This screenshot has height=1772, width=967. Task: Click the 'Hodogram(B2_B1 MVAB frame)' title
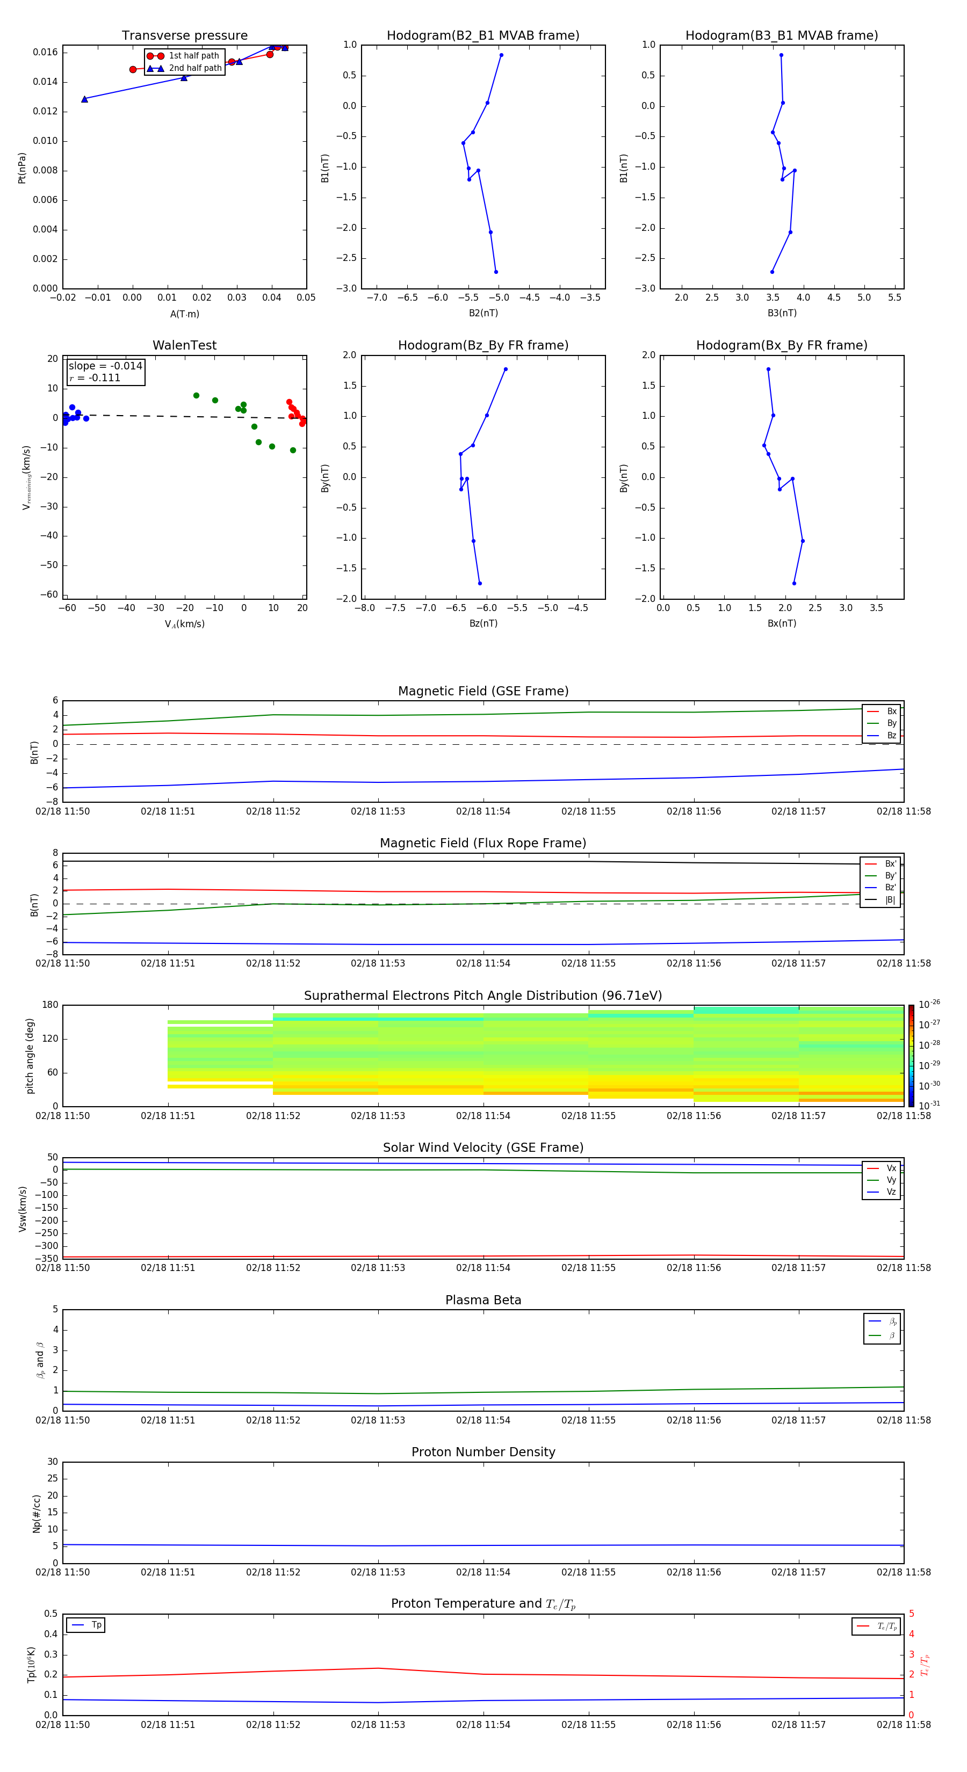pos(483,36)
